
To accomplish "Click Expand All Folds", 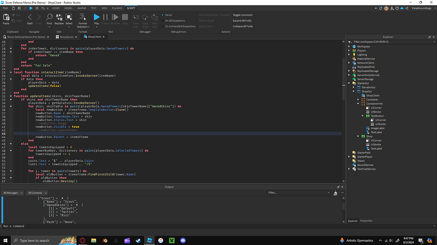I will click(242, 20).
